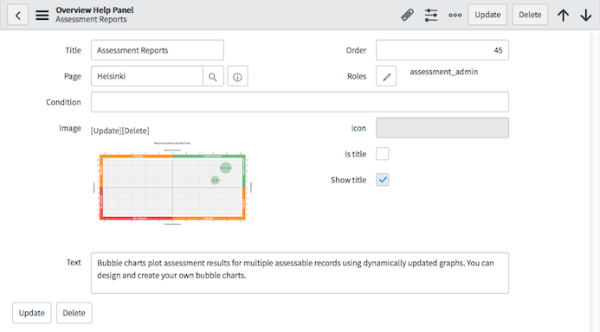The image size is (600, 332).
Task: Click into the Page field Helsinki
Action: coord(147,76)
